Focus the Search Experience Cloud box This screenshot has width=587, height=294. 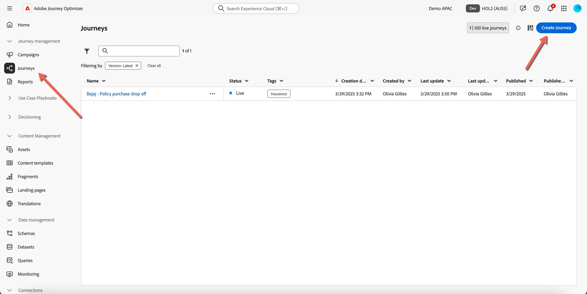(x=256, y=8)
